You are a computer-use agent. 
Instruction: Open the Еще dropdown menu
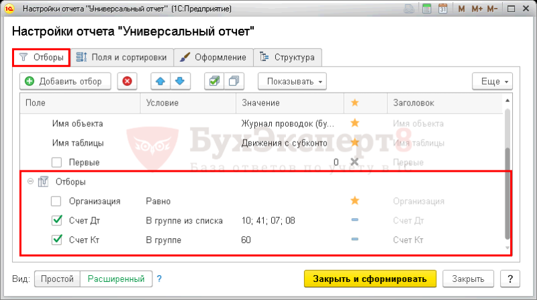492,81
